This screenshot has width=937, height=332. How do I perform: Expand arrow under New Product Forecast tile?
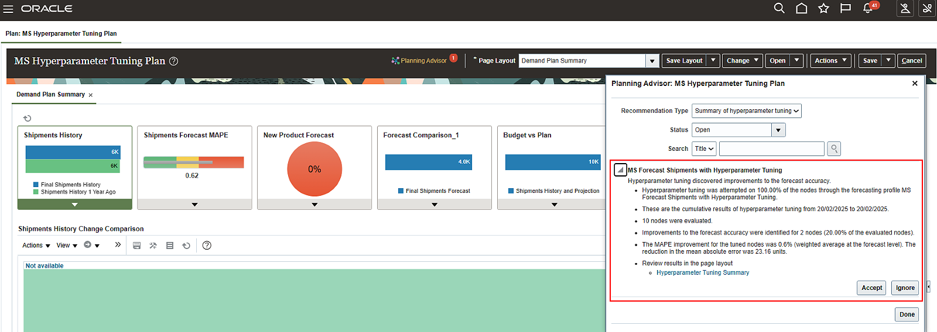click(314, 205)
